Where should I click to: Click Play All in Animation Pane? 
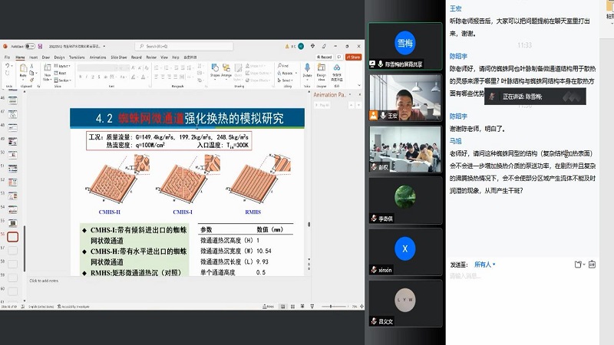click(322, 105)
